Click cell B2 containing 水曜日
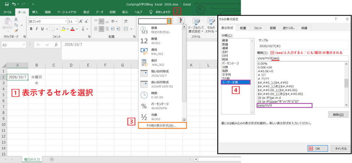This screenshot has width=352, height=163. click(36, 77)
